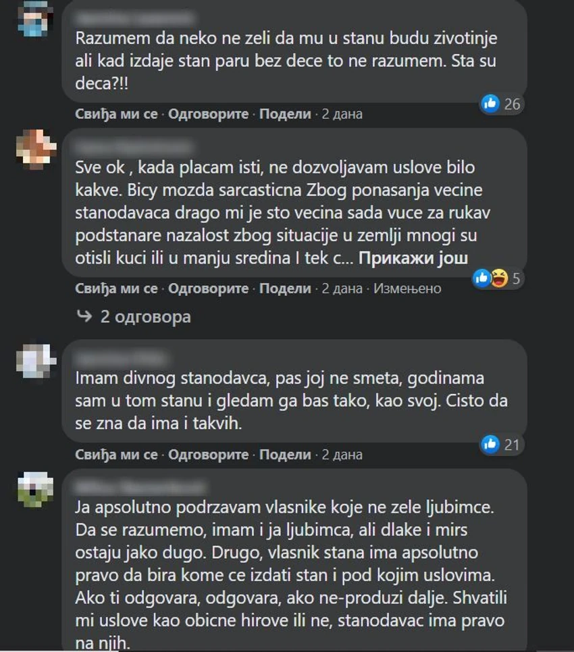Click the laughing reaction emoji with 5 reactions
This screenshot has width=574, height=652.
tap(499, 278)
